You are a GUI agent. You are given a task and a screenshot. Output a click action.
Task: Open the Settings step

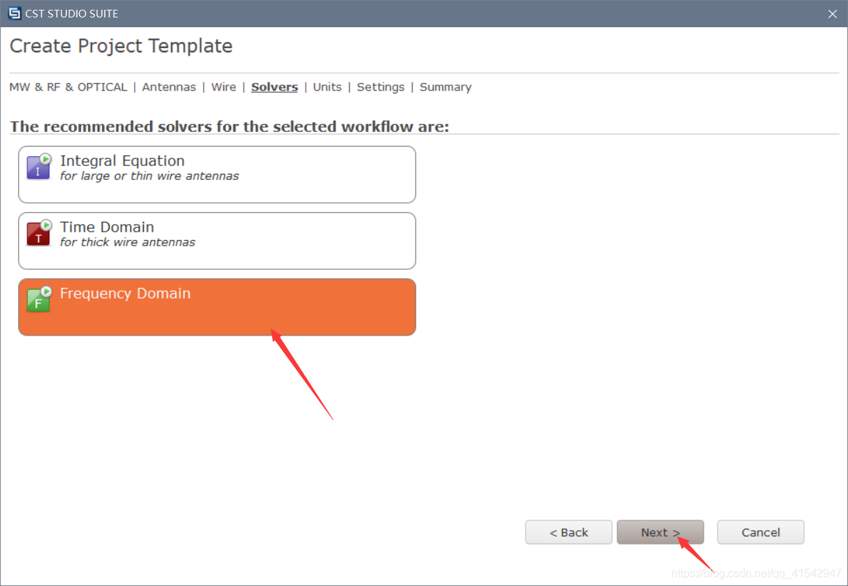click(380, 87)
